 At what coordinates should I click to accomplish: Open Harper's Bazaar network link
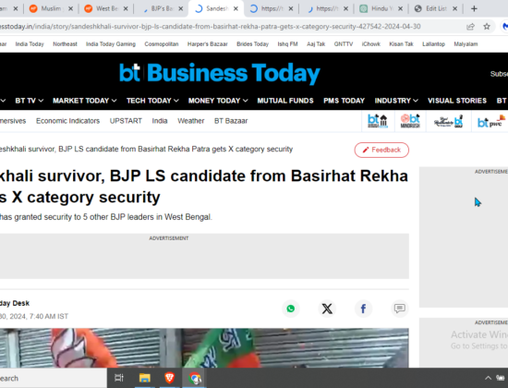207,44
